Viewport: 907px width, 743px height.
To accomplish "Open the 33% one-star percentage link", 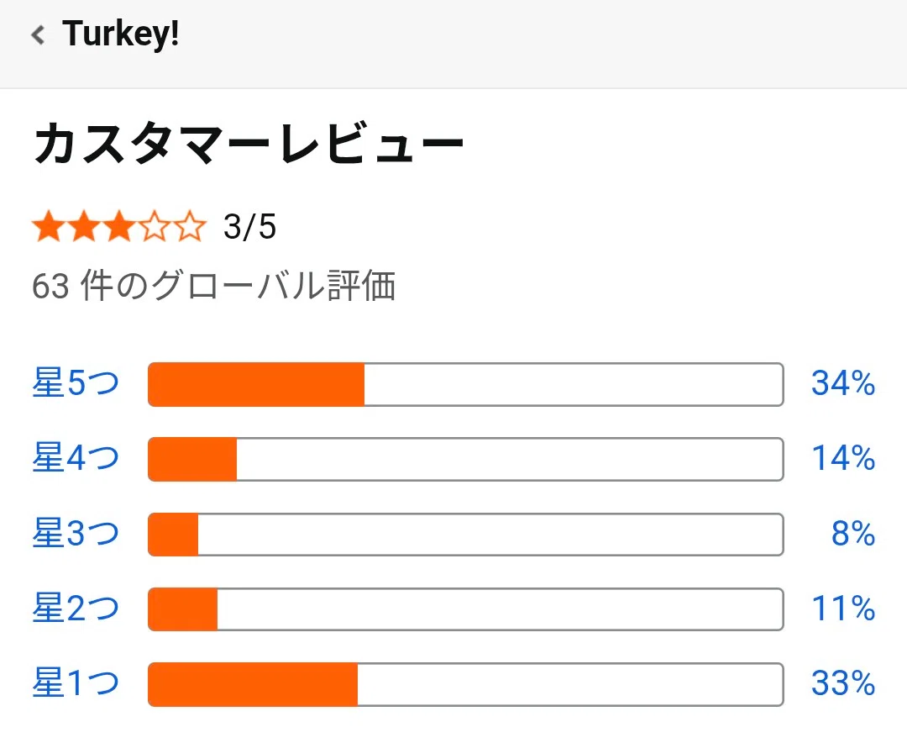I will tap(843, 683).
